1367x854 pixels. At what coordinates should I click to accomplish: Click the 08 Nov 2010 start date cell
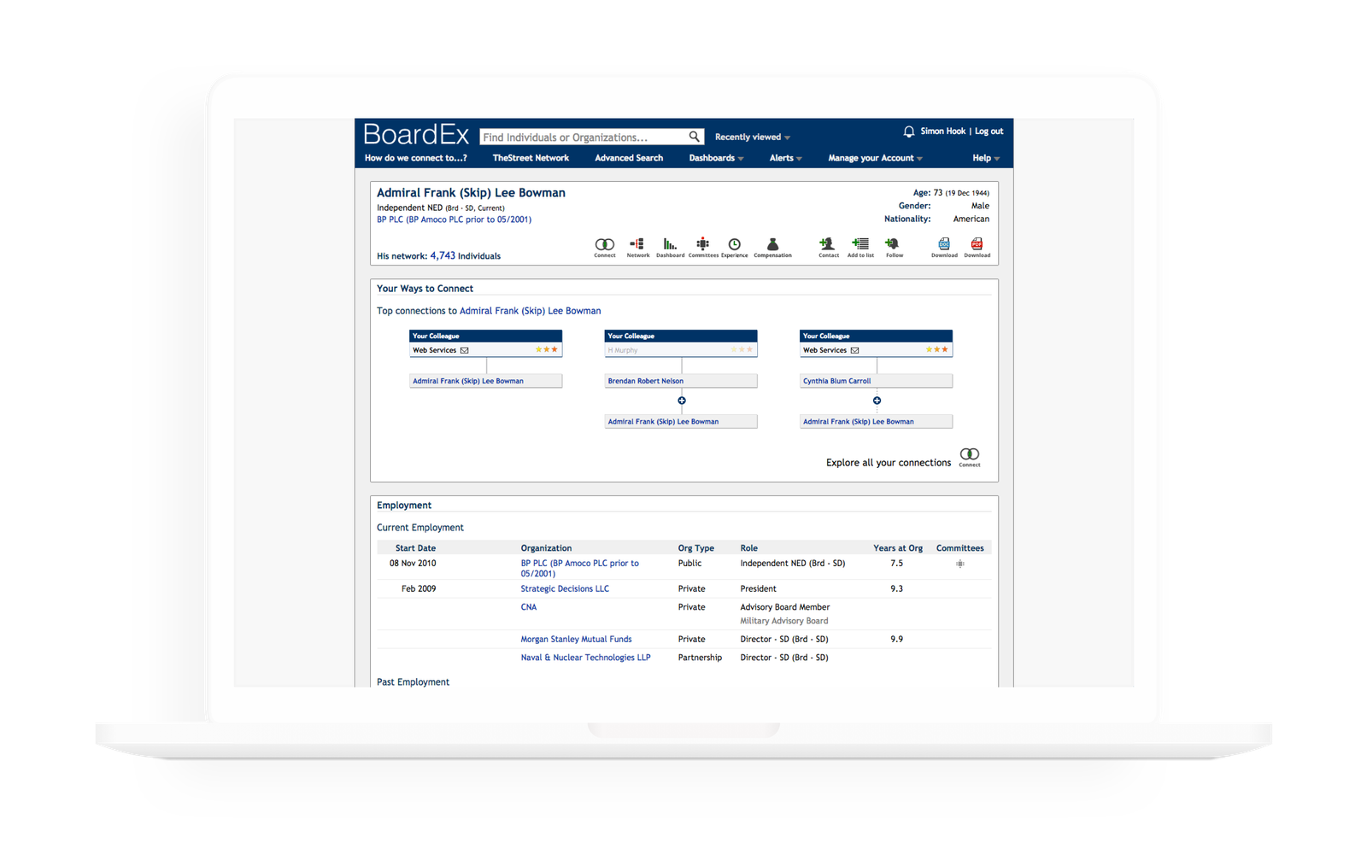pos(413,564)
